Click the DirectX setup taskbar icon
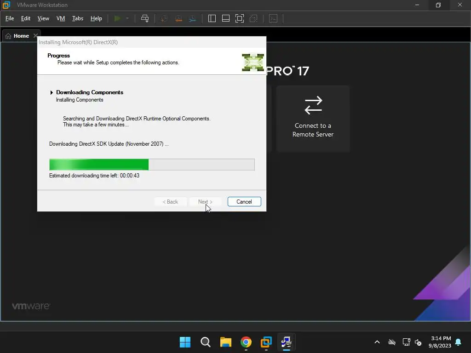Viewport: 471px width, 353px height. tap(286, 342)
